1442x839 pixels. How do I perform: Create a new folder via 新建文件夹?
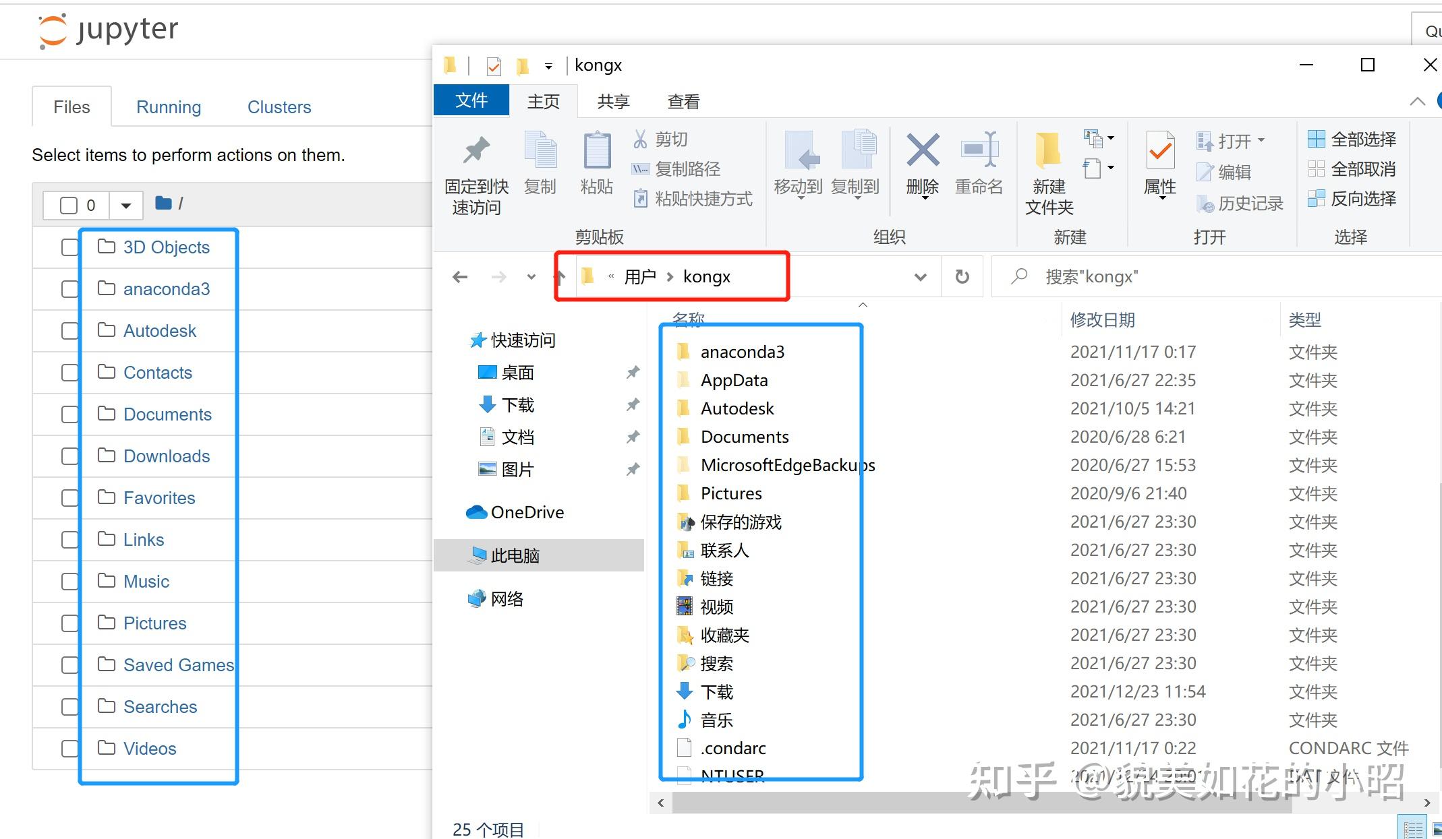[x=1047, y=168]
